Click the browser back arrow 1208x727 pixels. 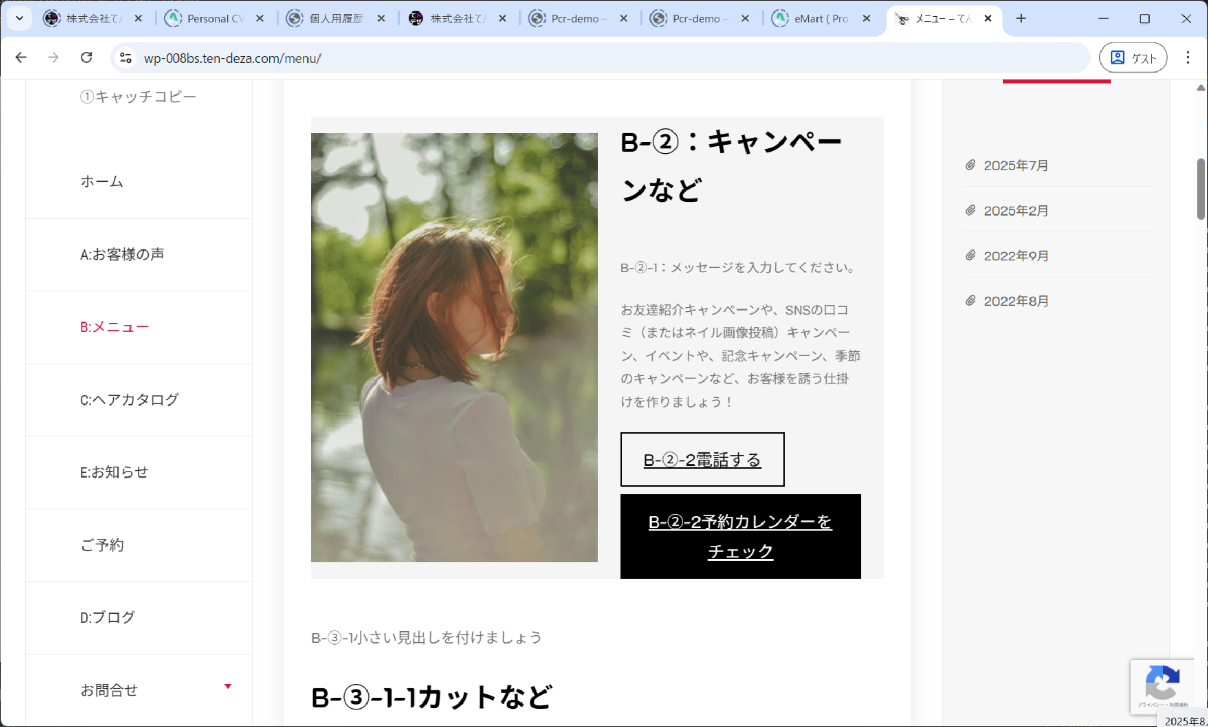(x=21, y=57)
